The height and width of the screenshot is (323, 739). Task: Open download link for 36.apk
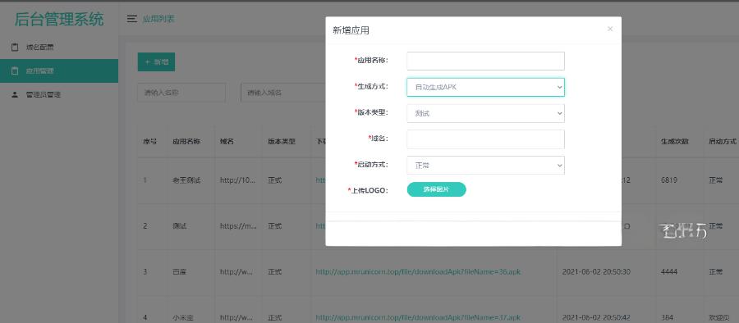[x=418, y=271]
